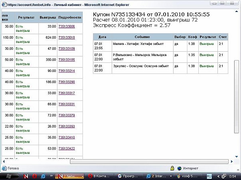Switch to 'коэф 5...' taskbar window

pos(188,176)
